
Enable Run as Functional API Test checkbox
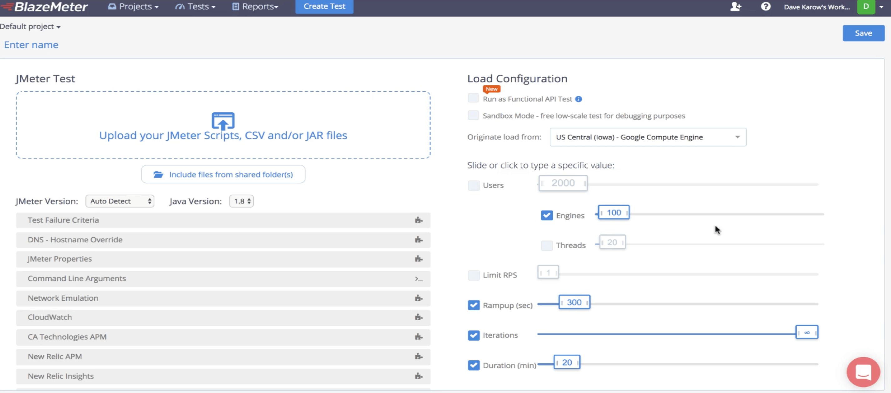point(473,99)
